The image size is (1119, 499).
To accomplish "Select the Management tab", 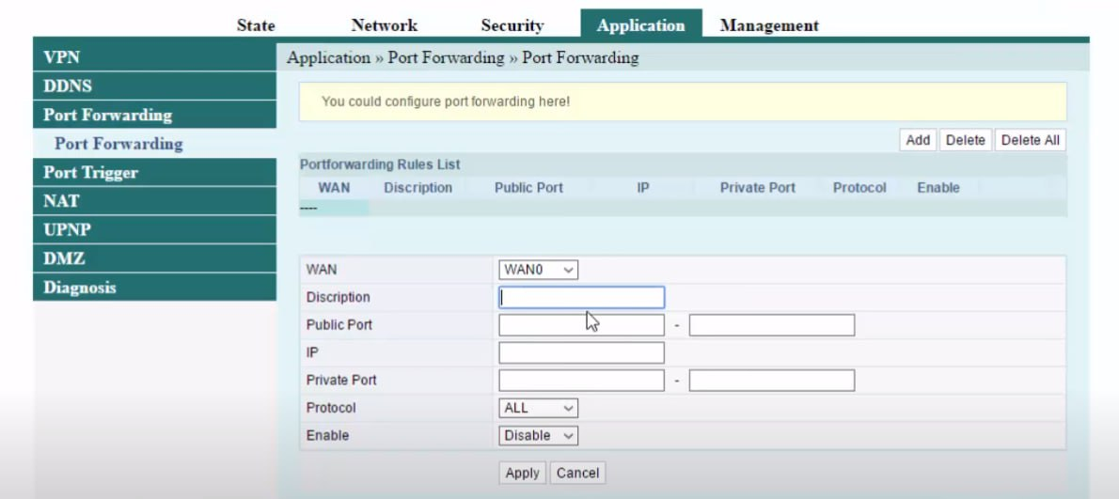I will pos(768,25).
